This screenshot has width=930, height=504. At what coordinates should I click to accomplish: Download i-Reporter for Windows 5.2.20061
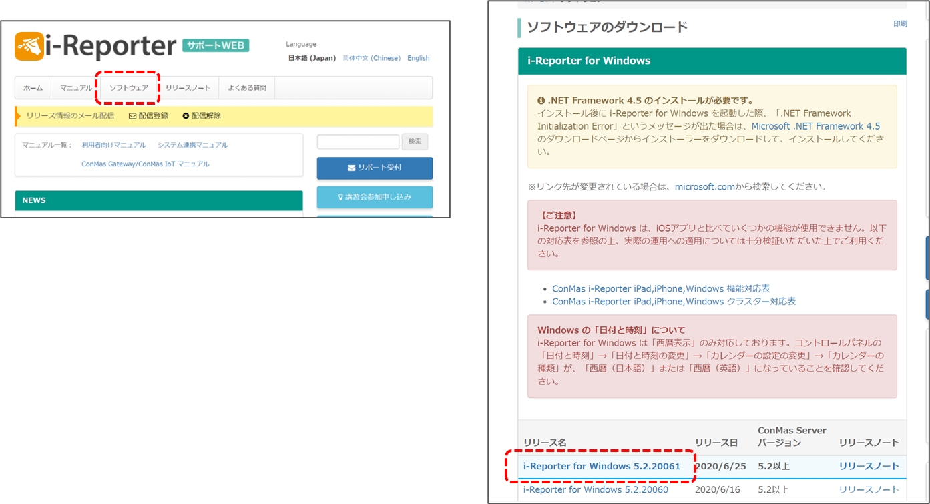[602, 466]
